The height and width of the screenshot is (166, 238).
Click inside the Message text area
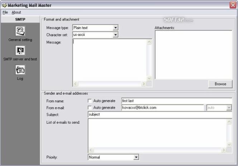pos(110,60)
